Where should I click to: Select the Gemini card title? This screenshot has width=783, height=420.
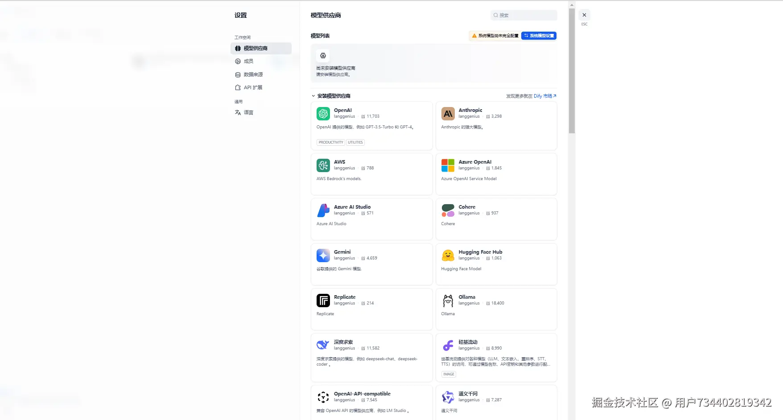342,252
